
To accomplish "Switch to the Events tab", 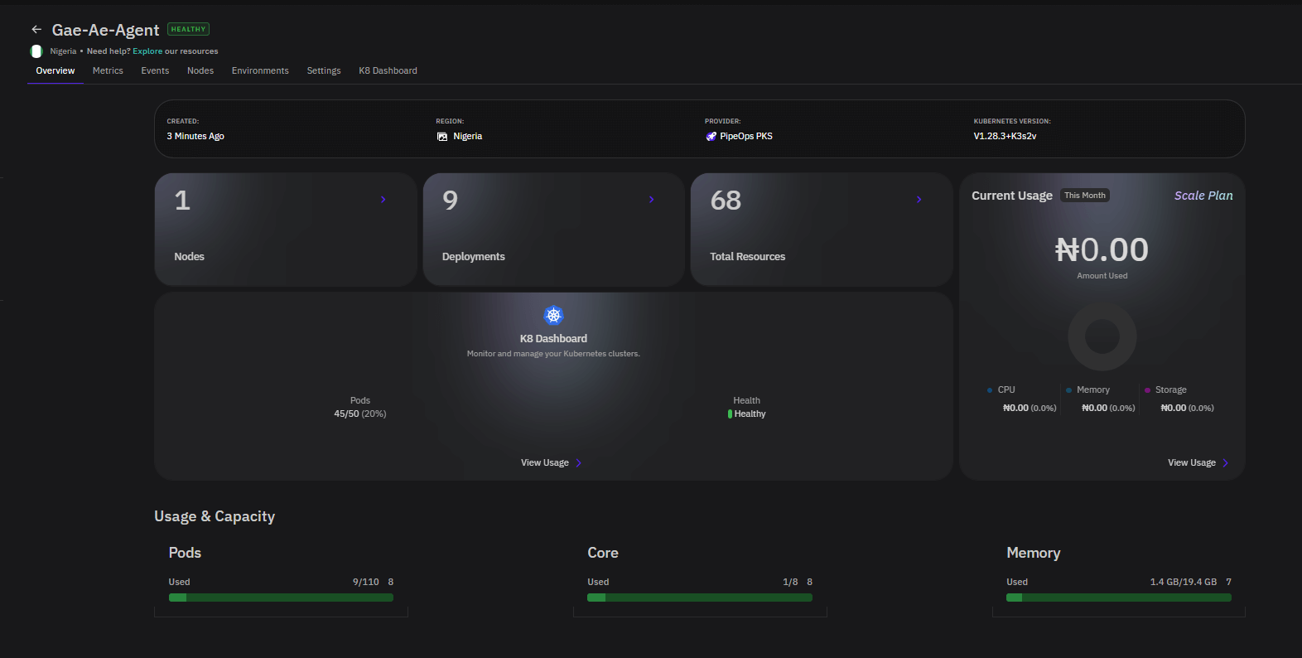I will coord(155,71).
